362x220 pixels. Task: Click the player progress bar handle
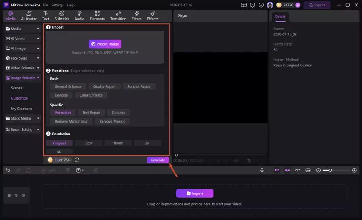click(176, 155)
